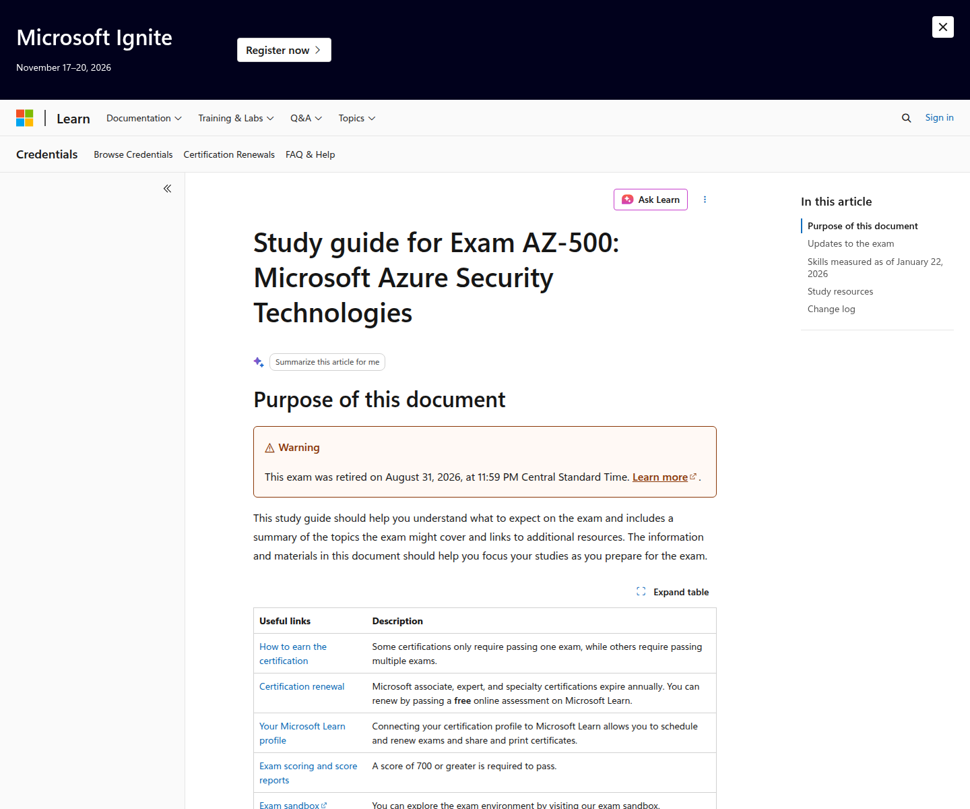Click the 'Useful links' table header

pos(285,621)
